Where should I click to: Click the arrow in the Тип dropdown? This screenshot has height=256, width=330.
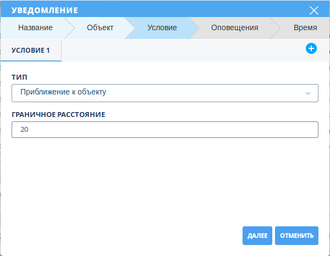click(308, 93)
